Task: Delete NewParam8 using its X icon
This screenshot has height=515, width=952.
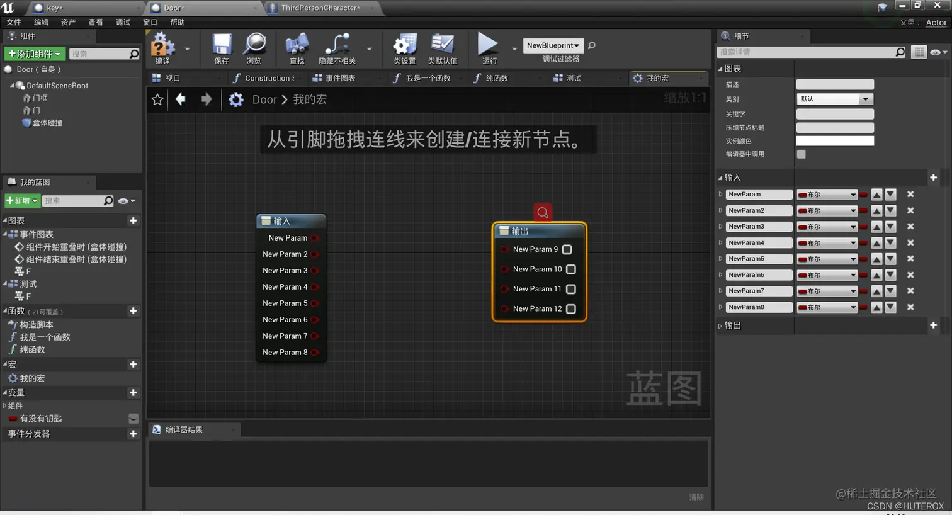Action: 910,307
